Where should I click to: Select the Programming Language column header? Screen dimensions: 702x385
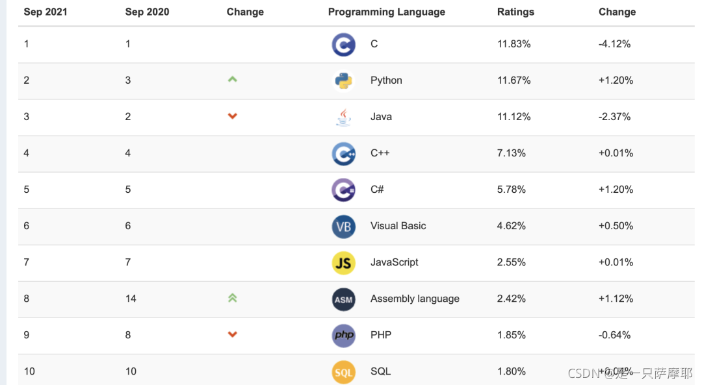pyautogui.click(x=386, y=12)
